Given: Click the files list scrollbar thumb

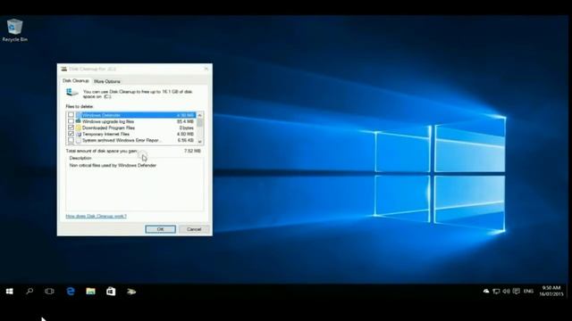Looking at the screenshot, I should (x=199, y=122).
